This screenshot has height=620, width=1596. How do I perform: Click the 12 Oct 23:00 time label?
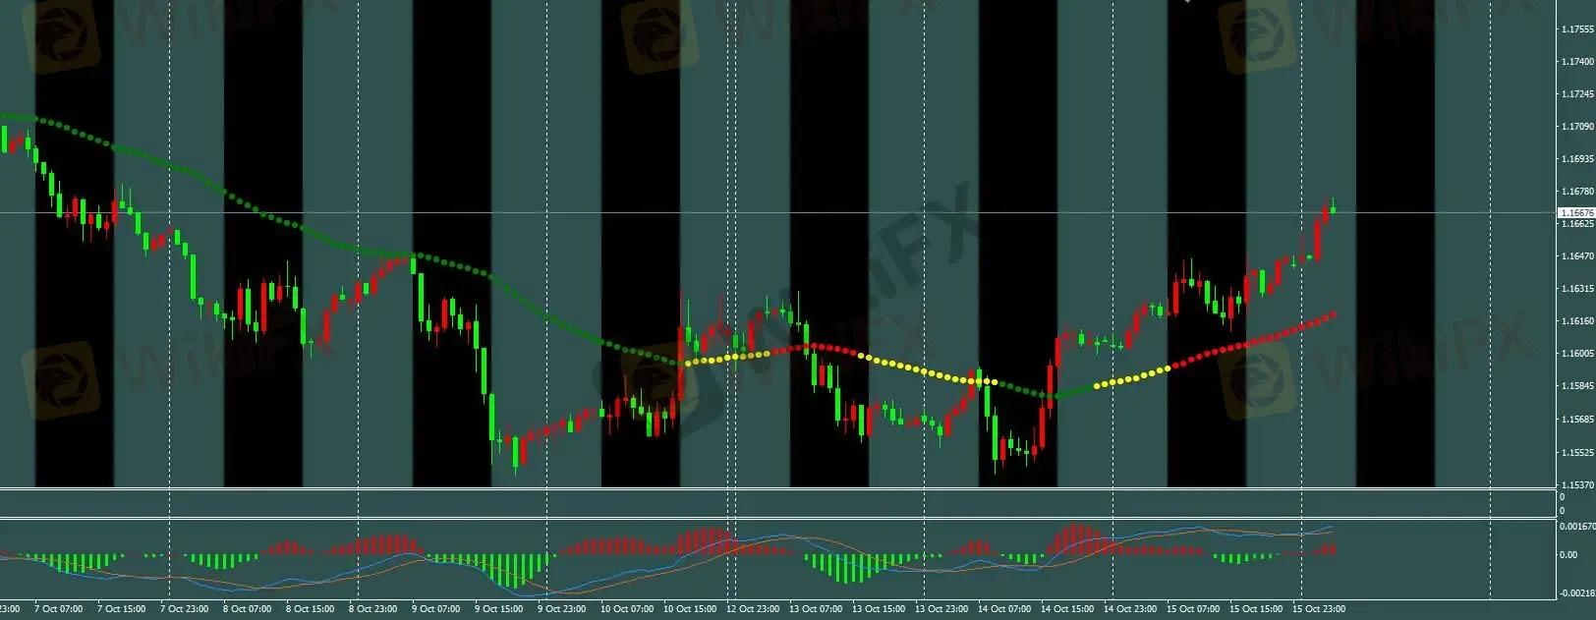(753, 609)
